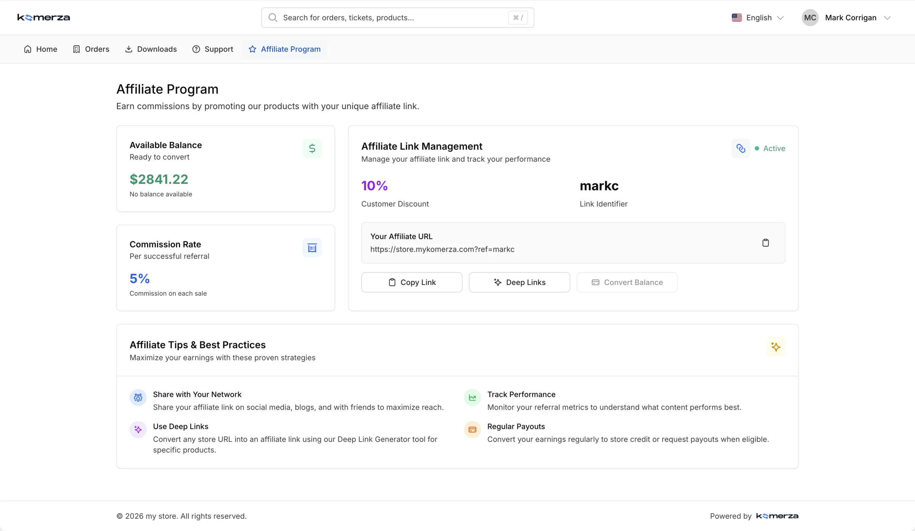Open the Deep Links generator
915x531 pixels.
pos(519,282)
